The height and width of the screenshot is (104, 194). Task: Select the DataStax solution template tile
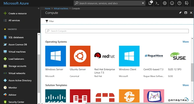(178, 96)
